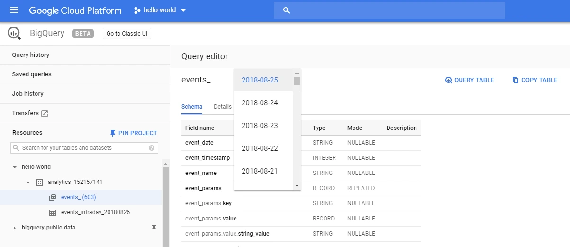Collapse the analytics_152157141 dataset node

[x=28, y=183]
